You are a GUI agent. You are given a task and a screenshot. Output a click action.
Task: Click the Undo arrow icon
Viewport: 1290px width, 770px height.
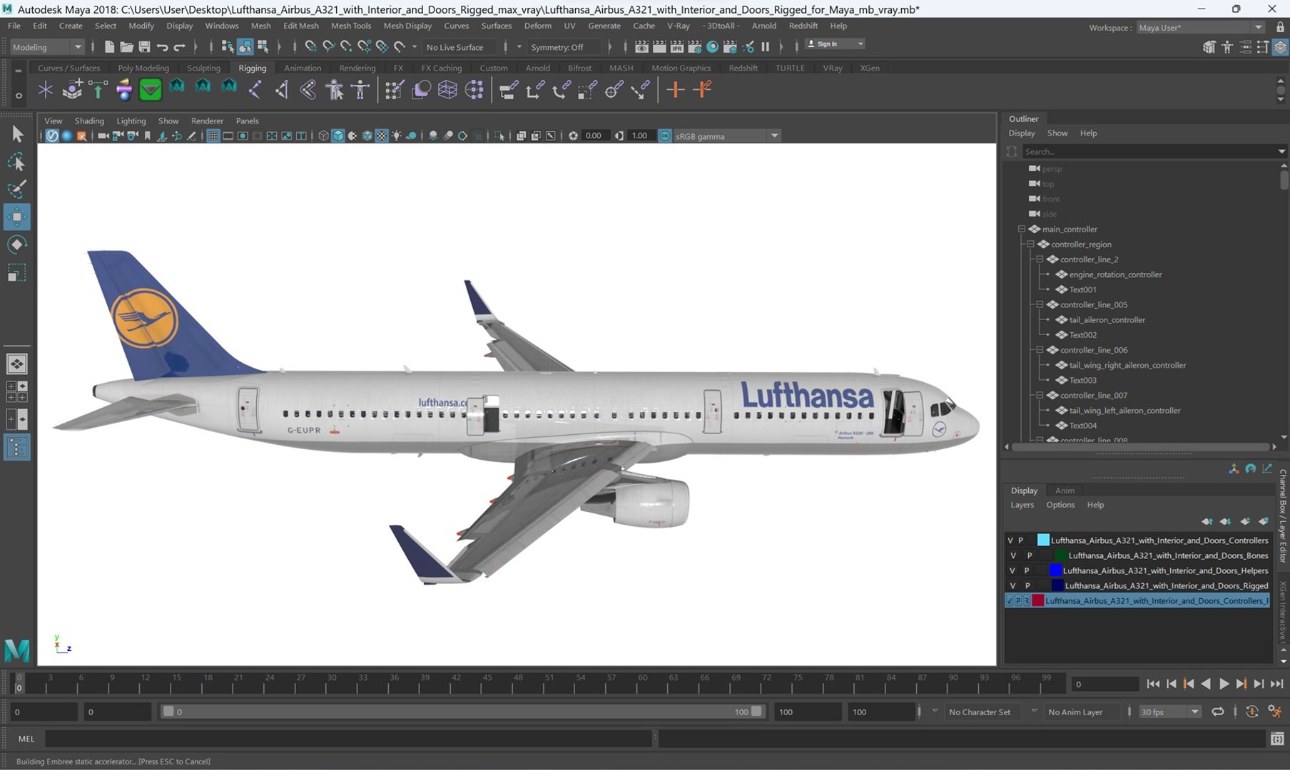[162, 47]
